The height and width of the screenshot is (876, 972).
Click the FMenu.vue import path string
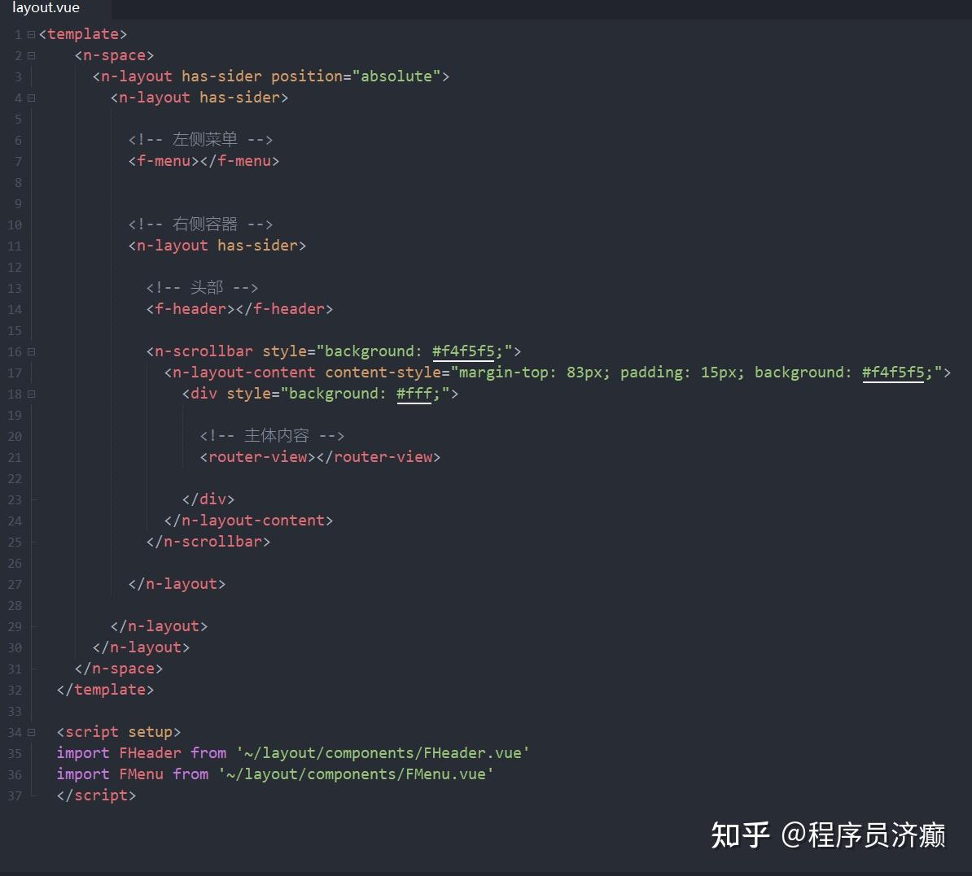coord(356,774)
